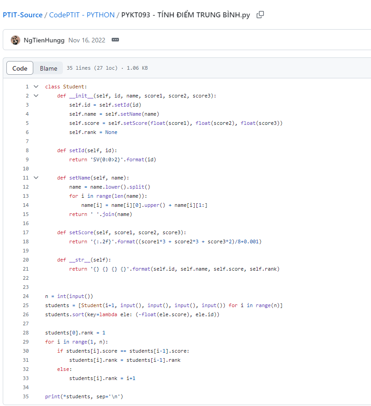This screenshot has height=406, width=371.
Task: Click 'for i in range(len(name)):' code line
Action: [x=108, y=196]
